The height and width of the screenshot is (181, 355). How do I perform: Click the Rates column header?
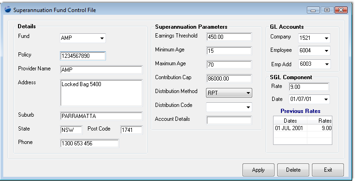coord(320,120)
